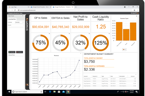
Task: Open File Explorer from the taskbar
Action: (x=54, y=92)
